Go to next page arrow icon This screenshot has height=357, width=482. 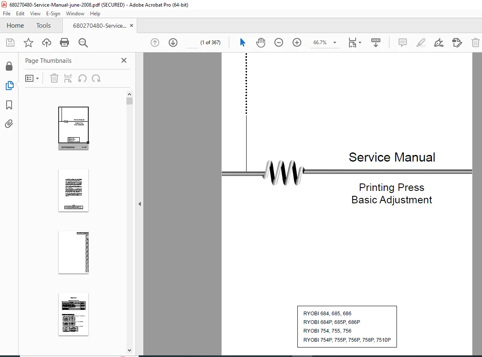point(173,43)
